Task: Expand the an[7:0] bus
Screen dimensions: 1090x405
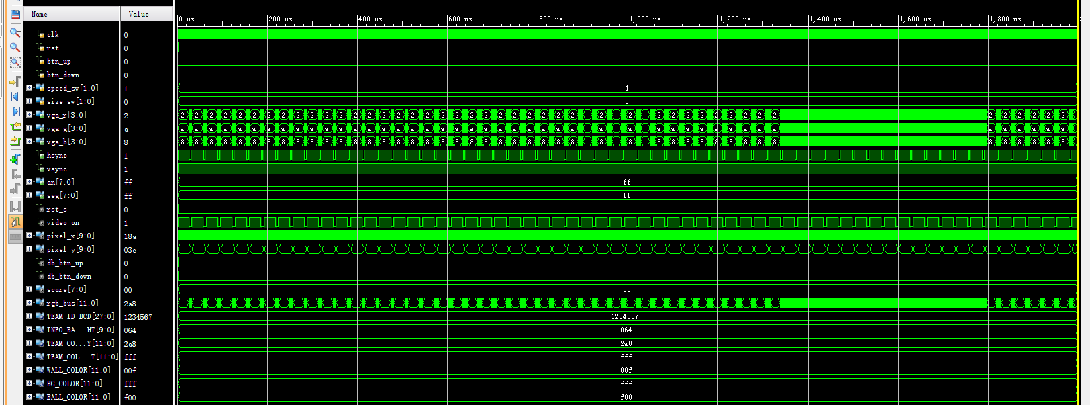Action: 29,182
